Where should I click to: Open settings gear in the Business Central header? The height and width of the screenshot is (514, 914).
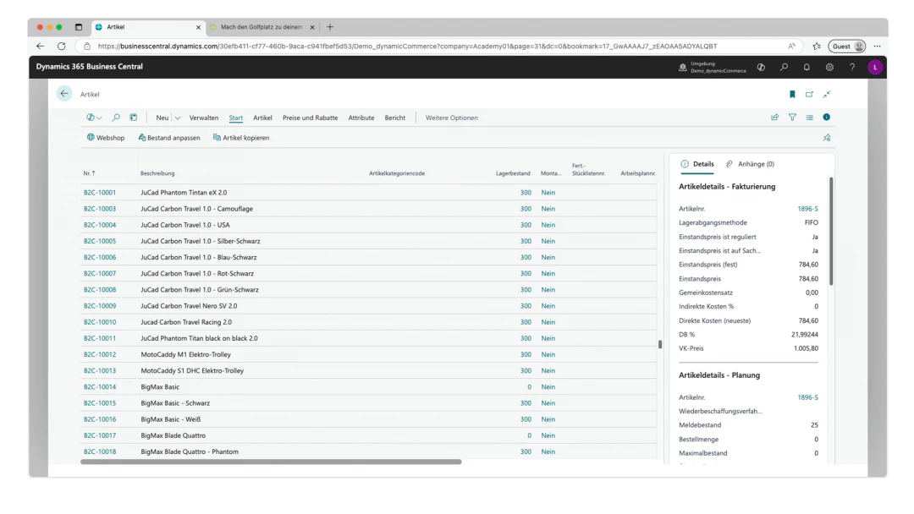click(829, 67)
